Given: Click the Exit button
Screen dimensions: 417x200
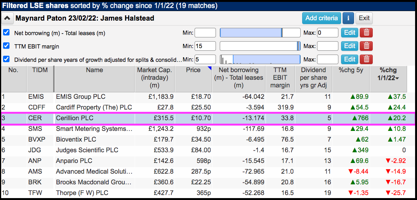Looking at the screenshot, I should [364, 18].
